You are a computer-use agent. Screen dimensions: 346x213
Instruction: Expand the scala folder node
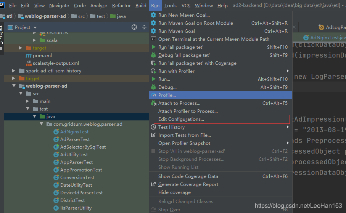[x=34, y=40]
